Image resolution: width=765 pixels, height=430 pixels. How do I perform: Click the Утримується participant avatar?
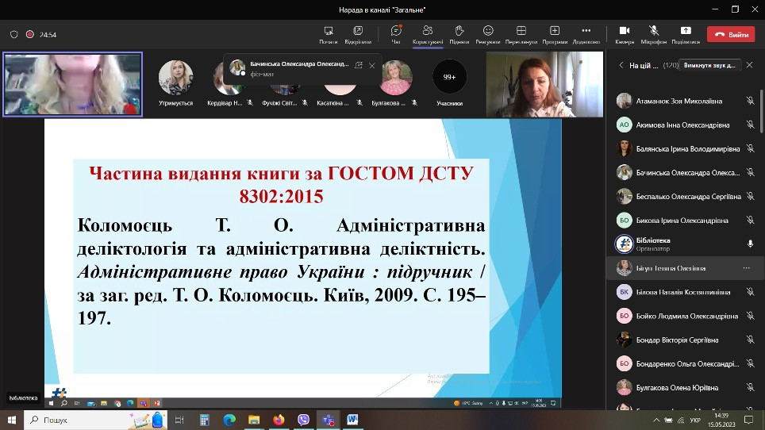click(175, 77)
